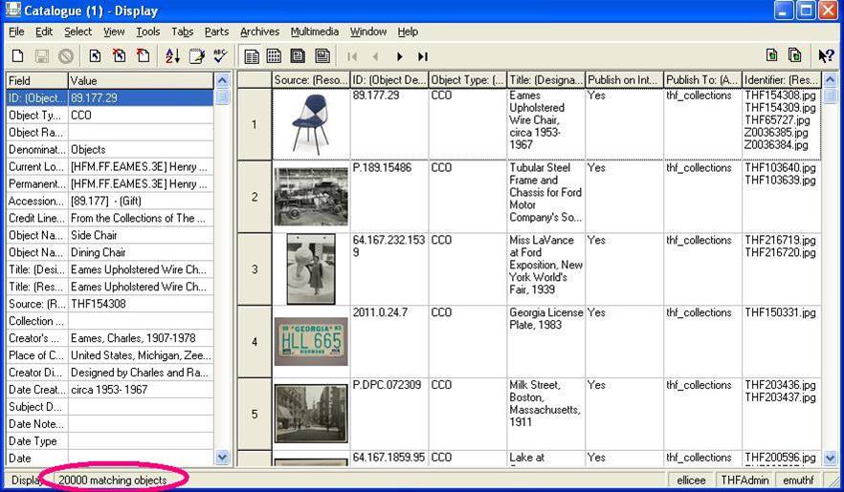Open the Archives menu
This screenshot has height=492, width=844.
[x=259, y=32]
